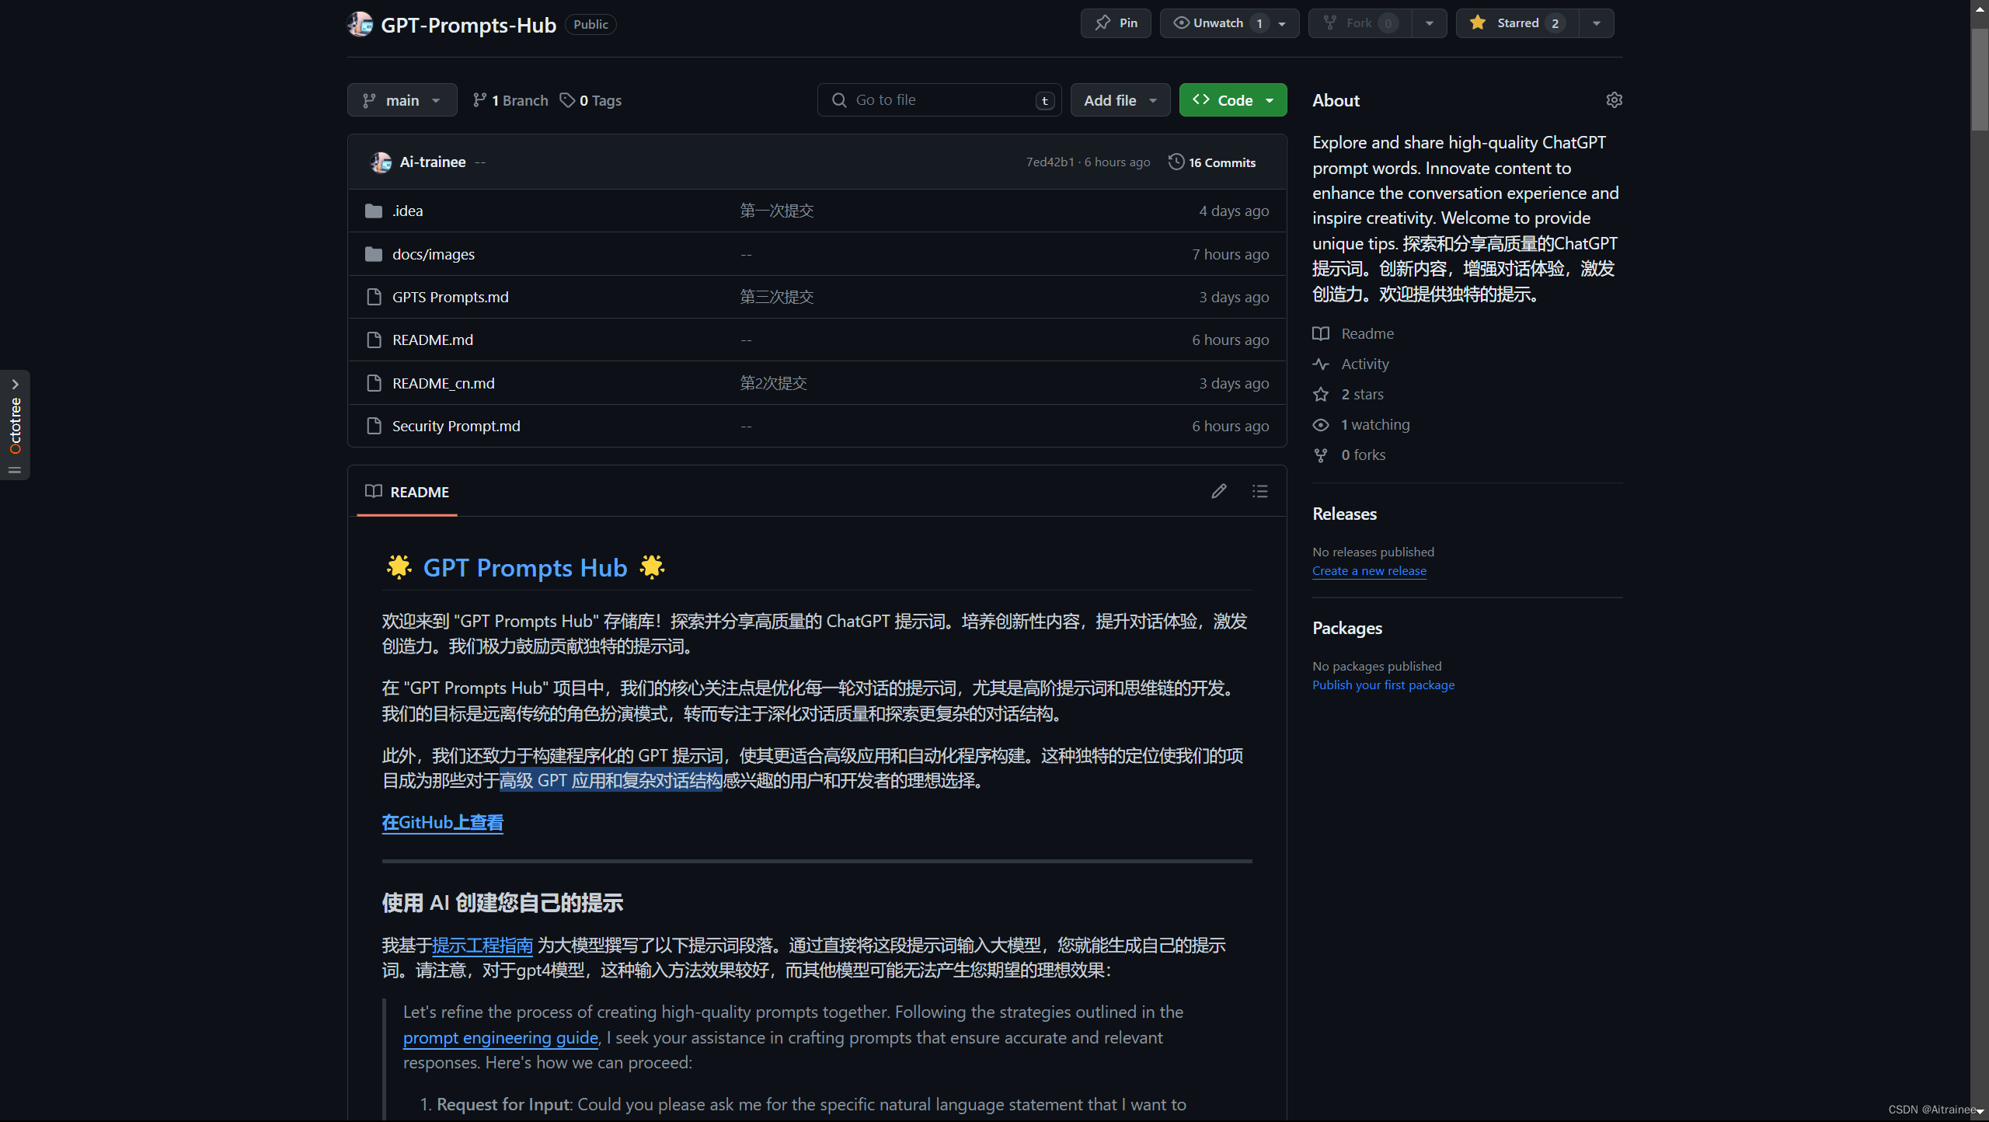Click the GPTS Prompts.md file icon

(374, 297)
